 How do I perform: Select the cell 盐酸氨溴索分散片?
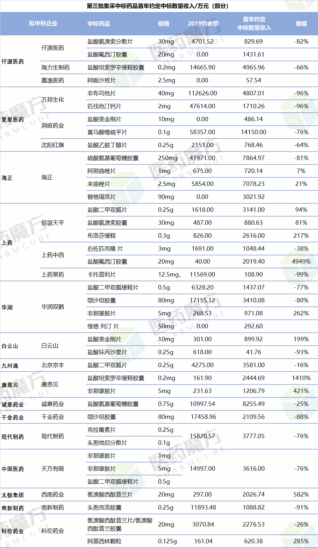click(110, 42)
